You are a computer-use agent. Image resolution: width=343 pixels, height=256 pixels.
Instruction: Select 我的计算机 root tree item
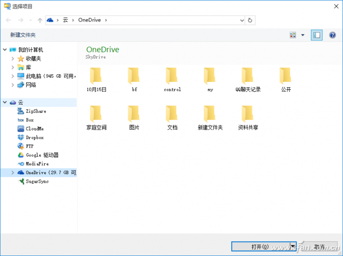[31, 50]
